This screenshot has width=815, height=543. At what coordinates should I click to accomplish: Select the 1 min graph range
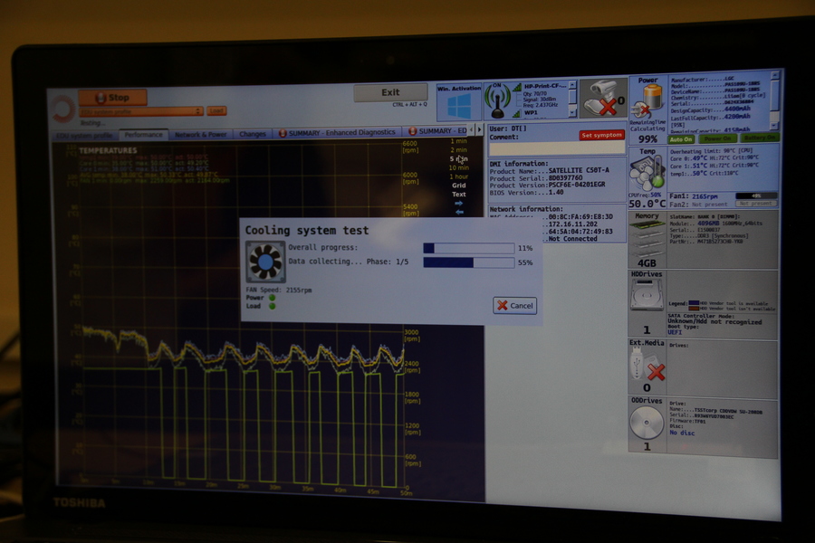pyautogui.click(x=459, y=141)
